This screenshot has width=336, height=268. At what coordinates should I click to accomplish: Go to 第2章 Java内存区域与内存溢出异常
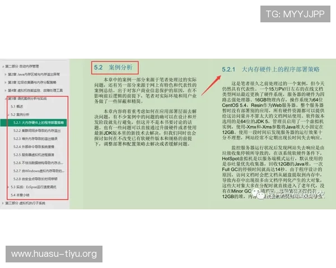(34, 74)
